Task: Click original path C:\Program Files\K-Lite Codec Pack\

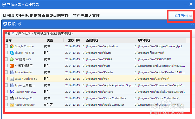Action: pos(157,98)
